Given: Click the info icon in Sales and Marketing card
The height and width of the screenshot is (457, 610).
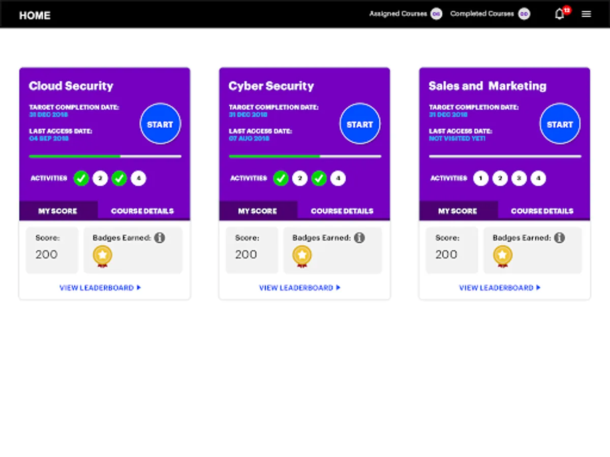Looking at the screenshot, I should pos(560,237).
